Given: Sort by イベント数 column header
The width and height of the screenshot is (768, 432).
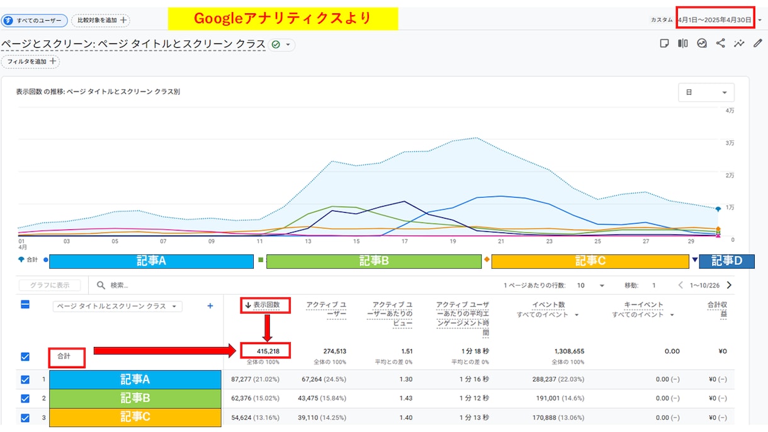Looking at the screenshot, I should (550, 305).
